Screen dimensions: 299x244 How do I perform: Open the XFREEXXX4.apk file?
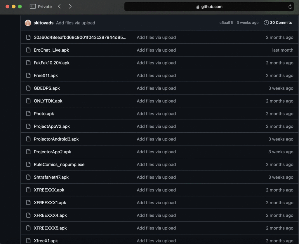click(50, 215)
